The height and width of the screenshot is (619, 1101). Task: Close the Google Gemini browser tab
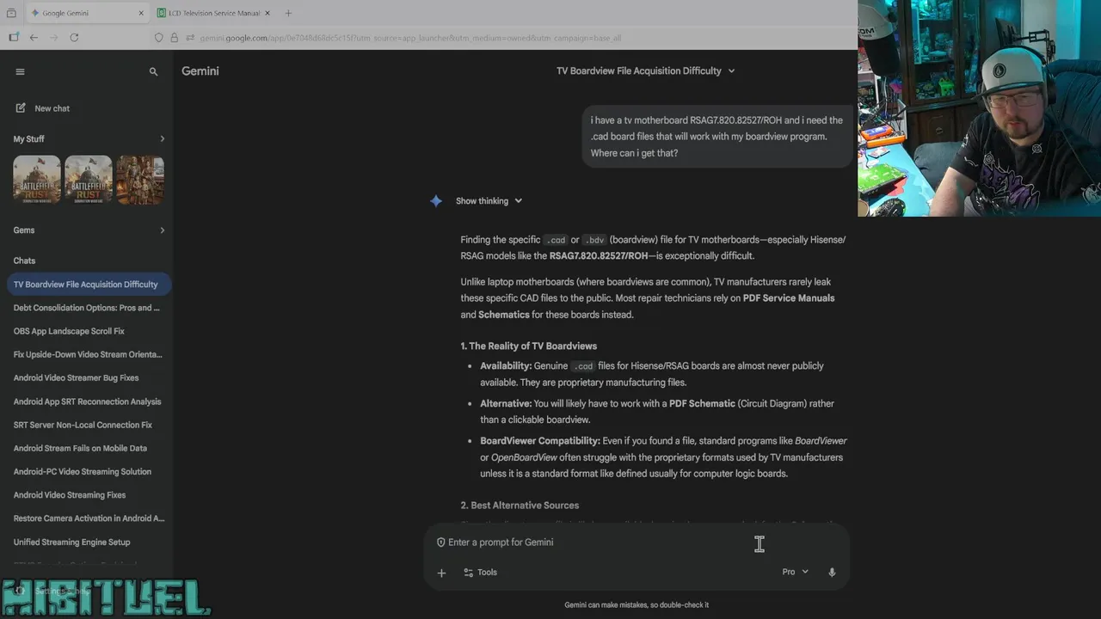(x=141, y=14)
